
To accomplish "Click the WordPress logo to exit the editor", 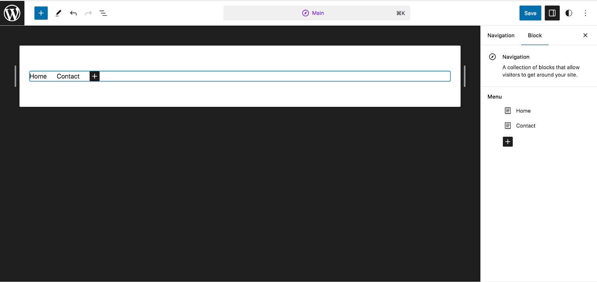I will pyautogui.click(x=12, y=13).
